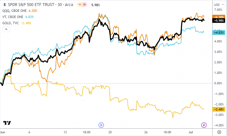Select the VT, CBOE ONE legend item
The height and width of the screenshot is (136, 227).
point(13,17)
